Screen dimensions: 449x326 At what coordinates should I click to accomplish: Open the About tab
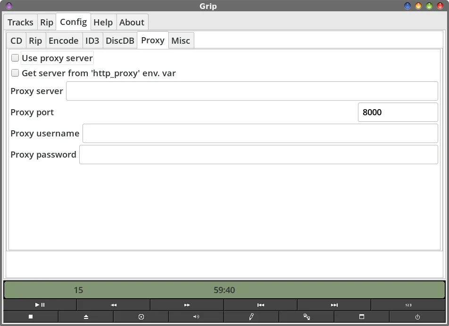tap(132, 22)
